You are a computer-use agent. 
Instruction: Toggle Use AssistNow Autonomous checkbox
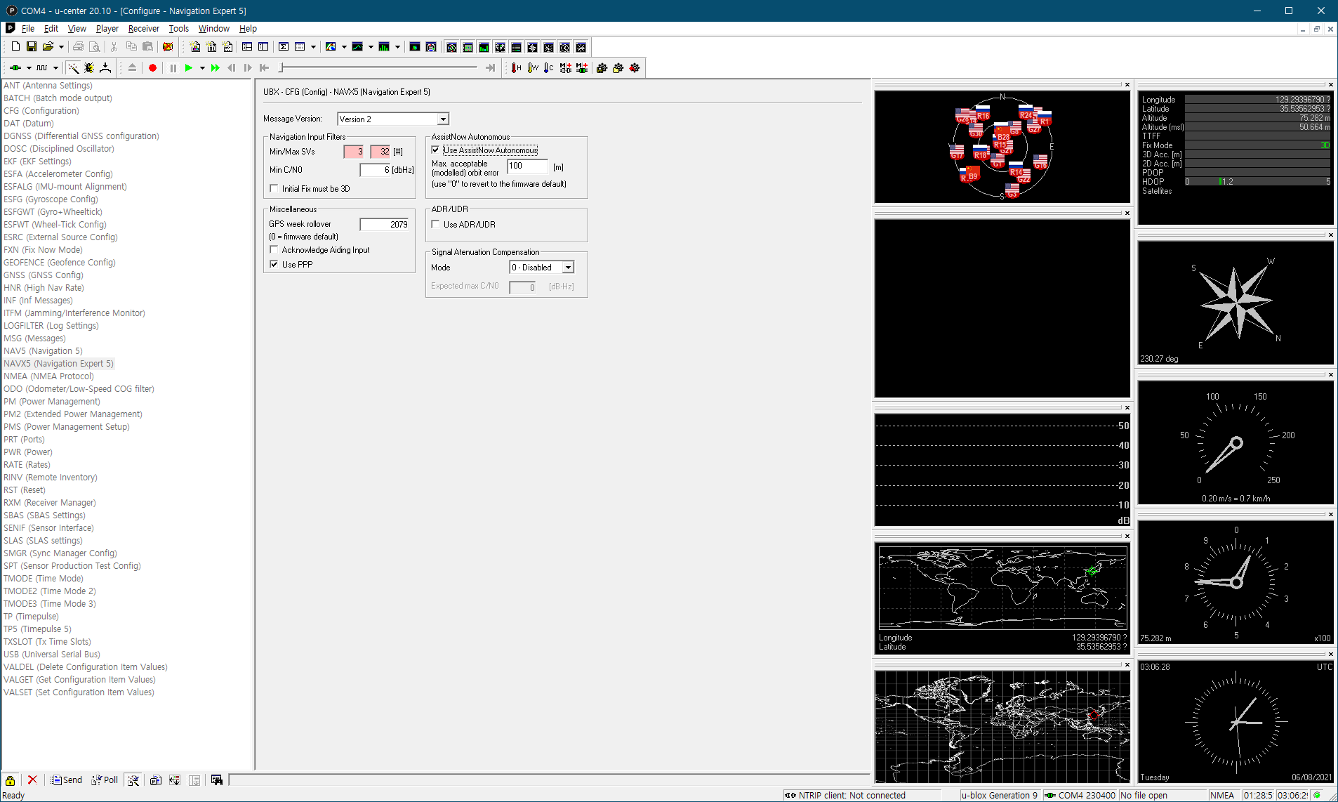[x=435, y=150]
